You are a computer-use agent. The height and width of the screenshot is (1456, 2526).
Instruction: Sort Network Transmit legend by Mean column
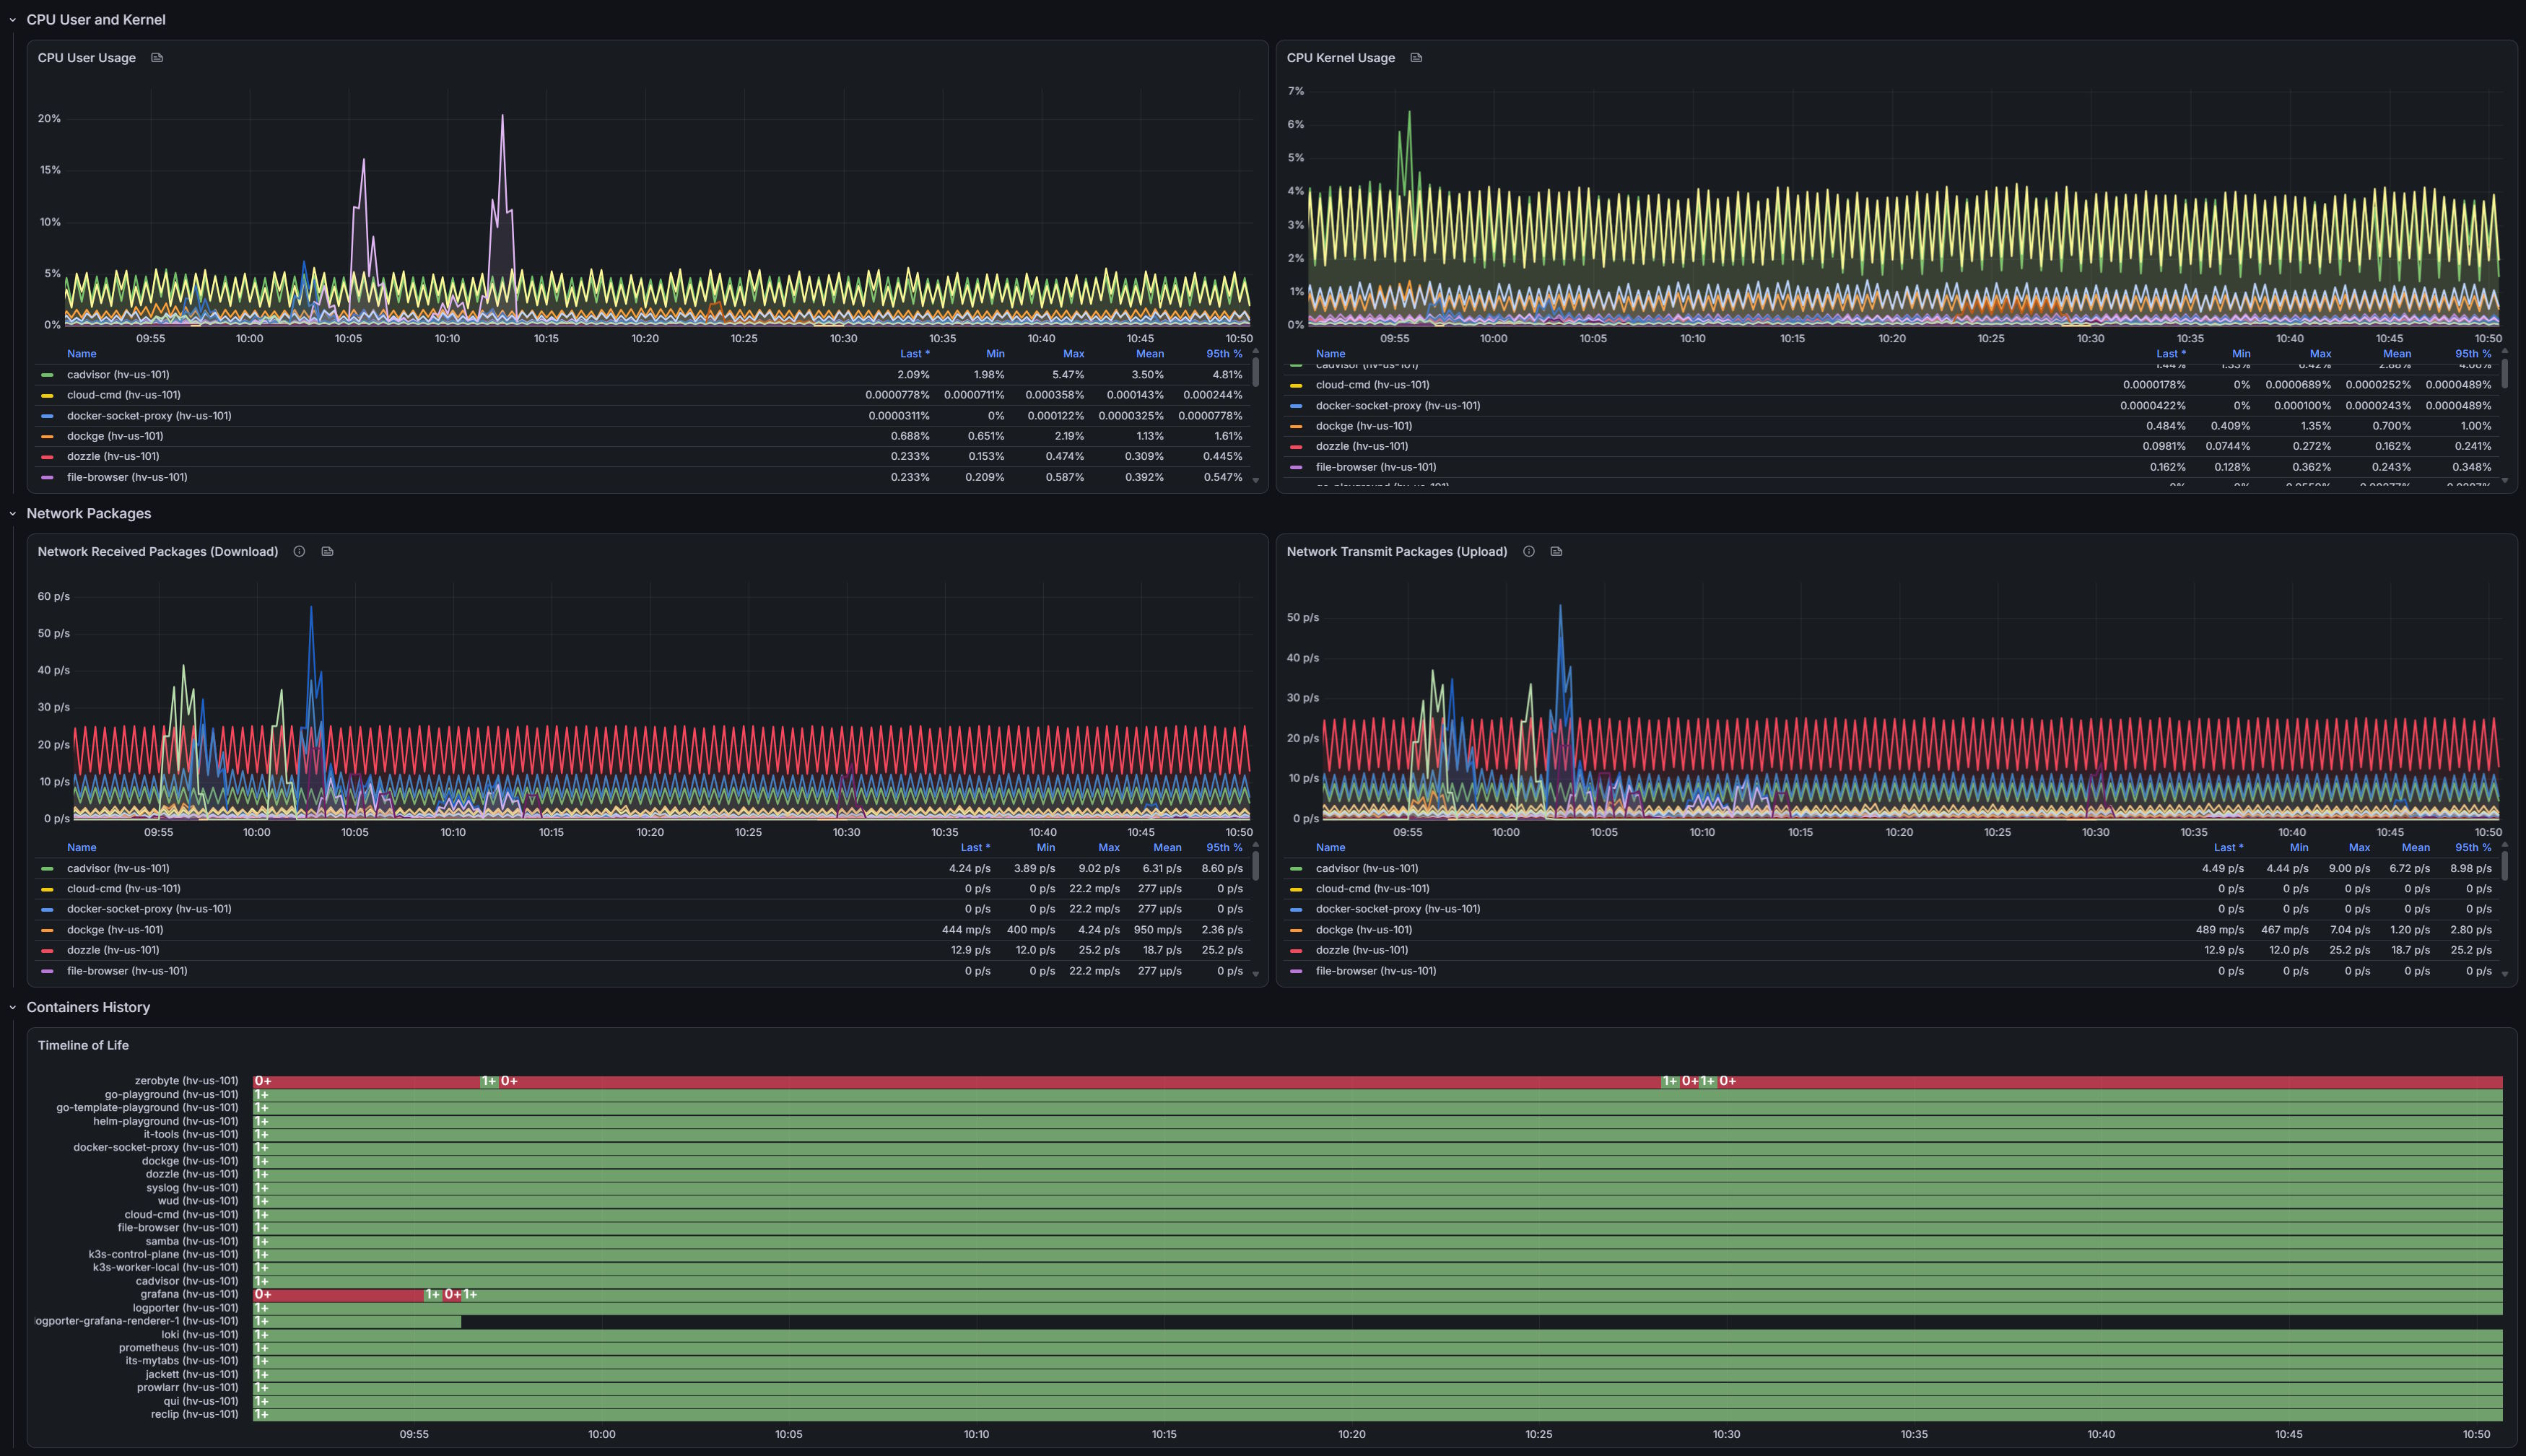pyautogui.click(x=2416, y=848)
